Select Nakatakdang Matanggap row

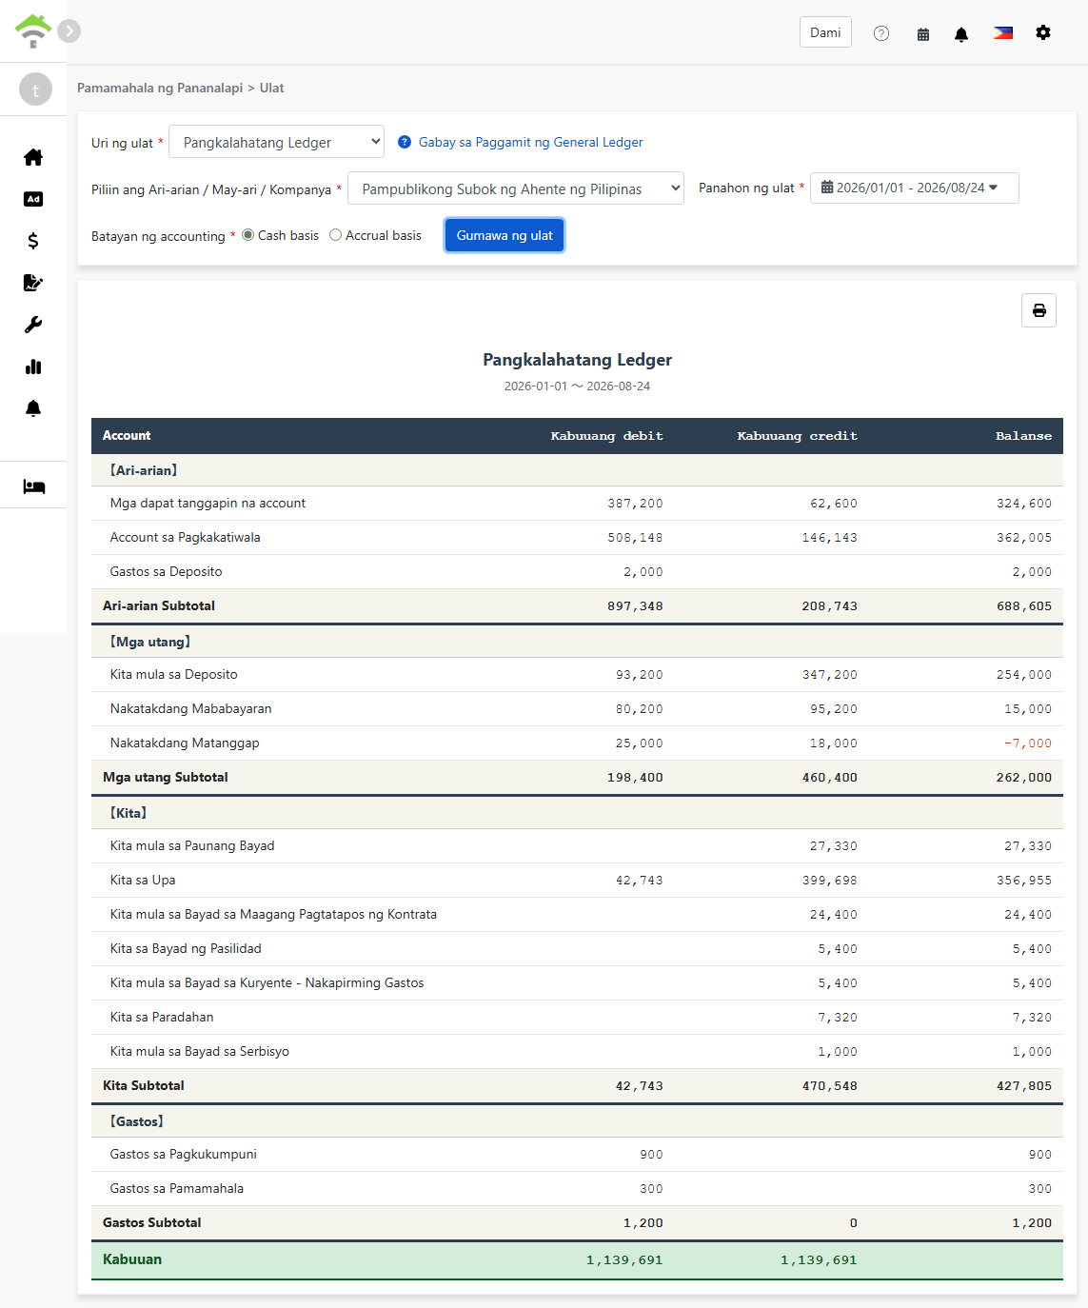coord(577,743)
